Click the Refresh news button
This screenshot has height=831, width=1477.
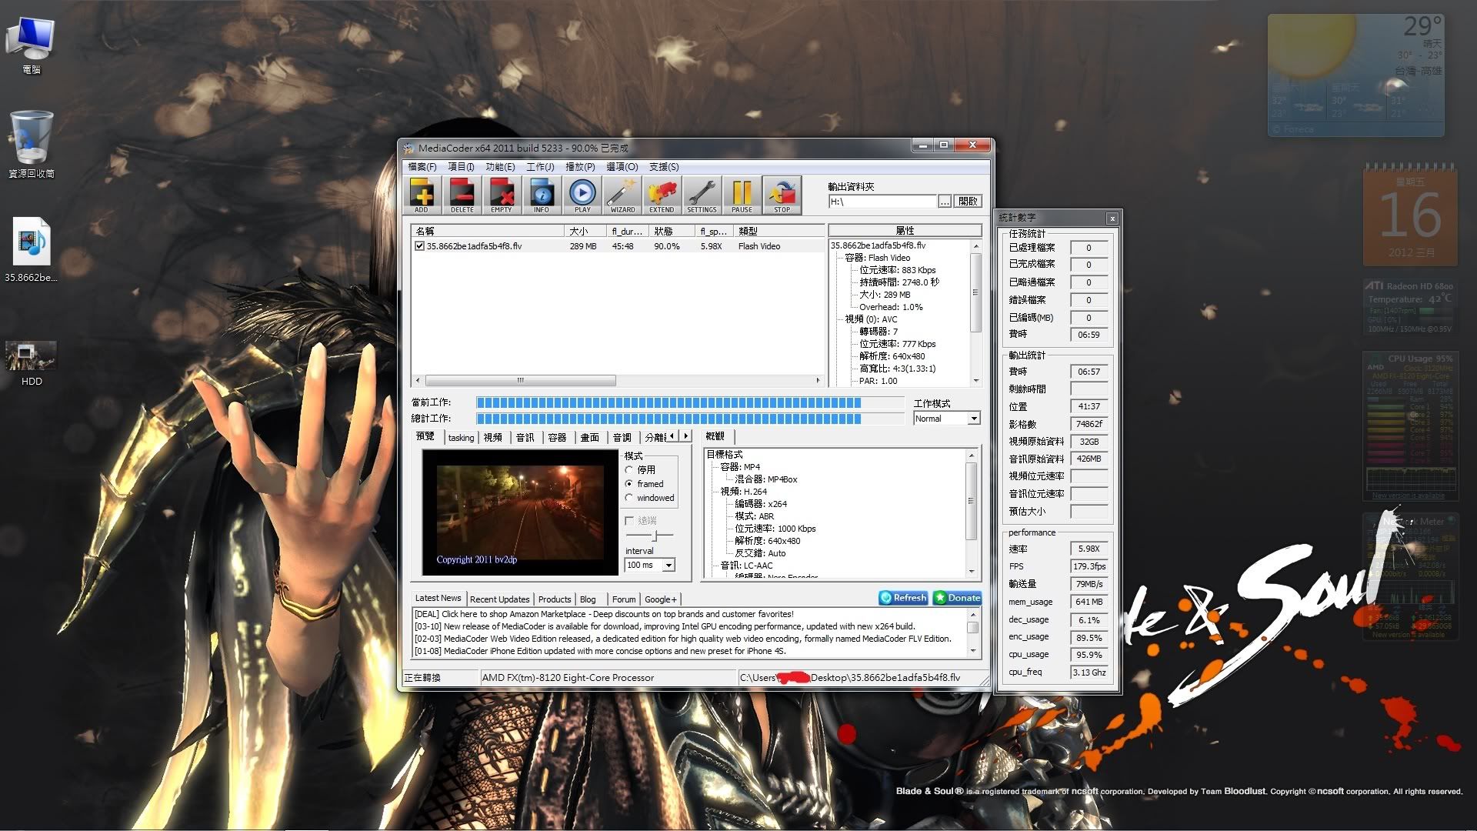[904, 598]
